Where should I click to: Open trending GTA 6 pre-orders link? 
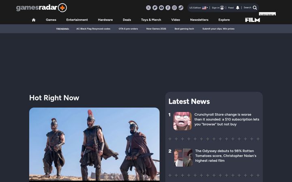pos(128,29)
